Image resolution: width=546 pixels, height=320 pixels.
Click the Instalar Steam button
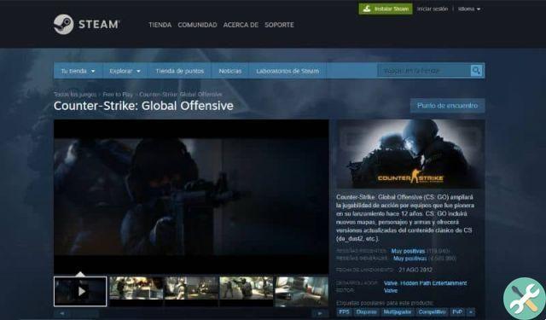coord(386,9)
